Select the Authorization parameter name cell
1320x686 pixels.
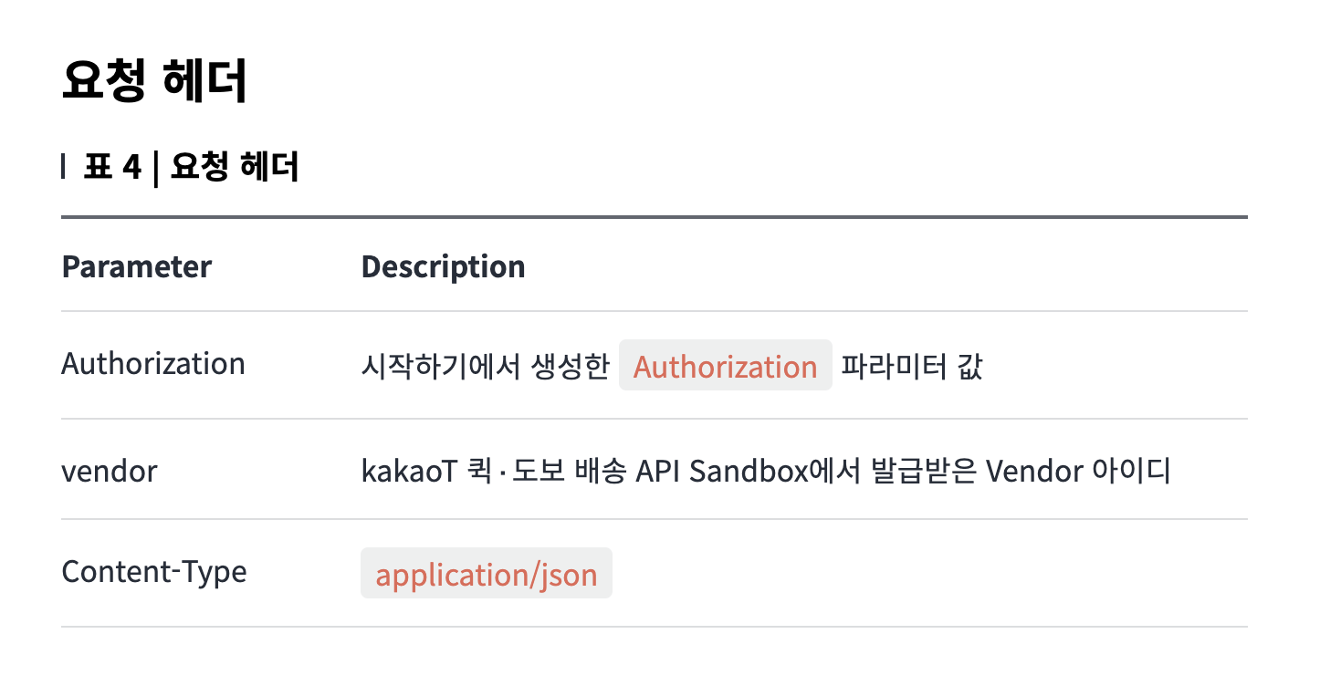(153, 364)
